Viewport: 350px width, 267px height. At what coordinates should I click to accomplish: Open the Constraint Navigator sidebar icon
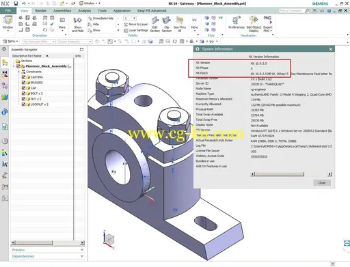coord(5,74)
